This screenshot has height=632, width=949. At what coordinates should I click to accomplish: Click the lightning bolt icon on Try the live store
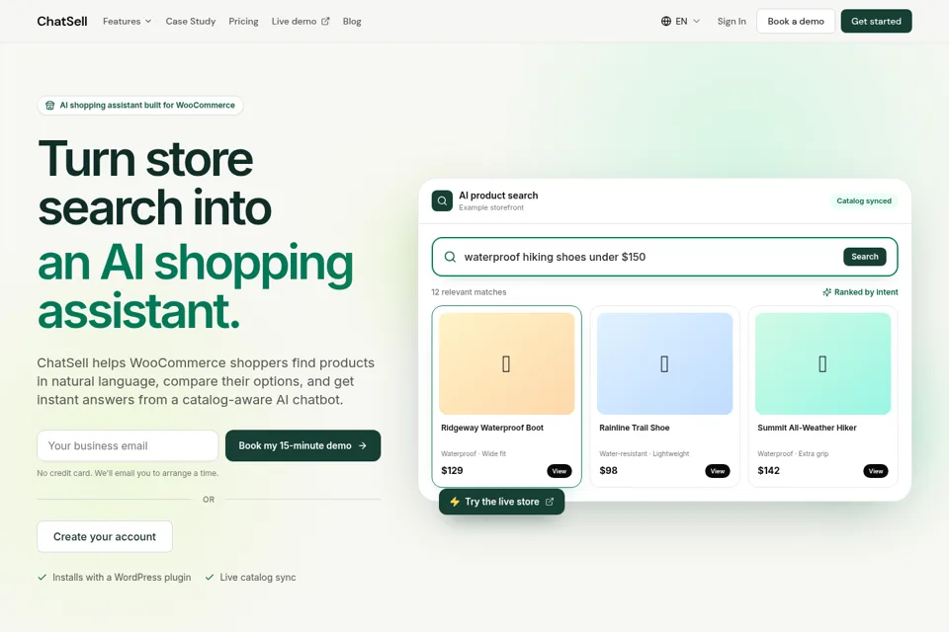pos(455,502)
